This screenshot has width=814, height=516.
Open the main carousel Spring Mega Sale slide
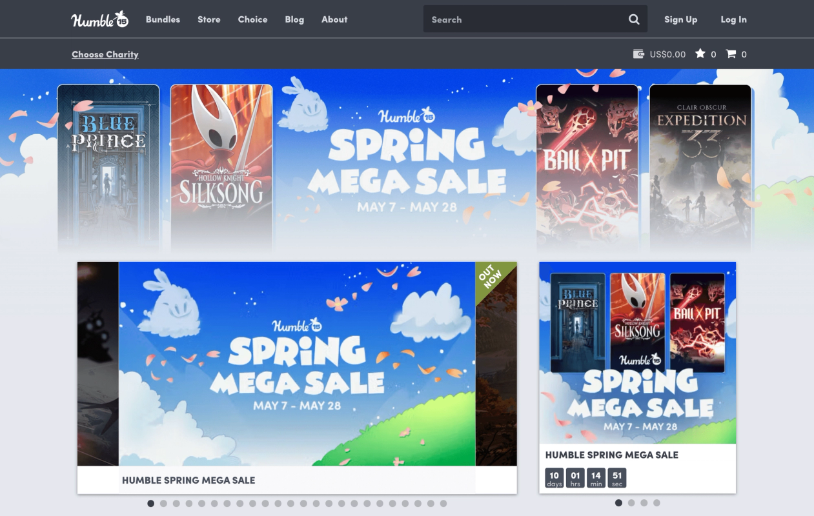tap(297, 364)
